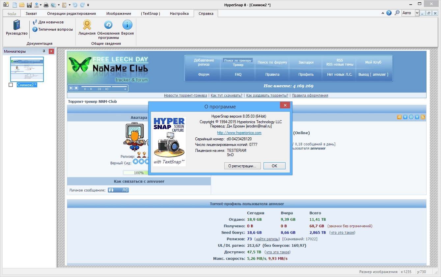Switch to the Настройка ribbon tab

click(179, 14)
